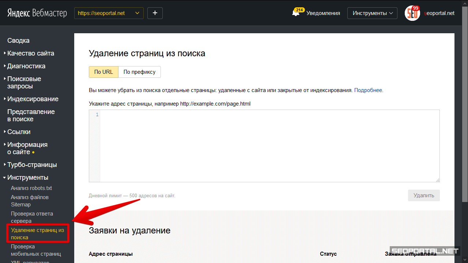The image size is (468, 263).
Task: Open the site selector dropdown seoportal.net
Action: coord(109,13)
